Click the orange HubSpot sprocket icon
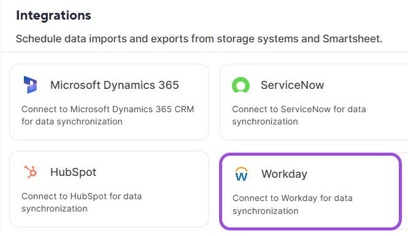 [x=31, y=172]
